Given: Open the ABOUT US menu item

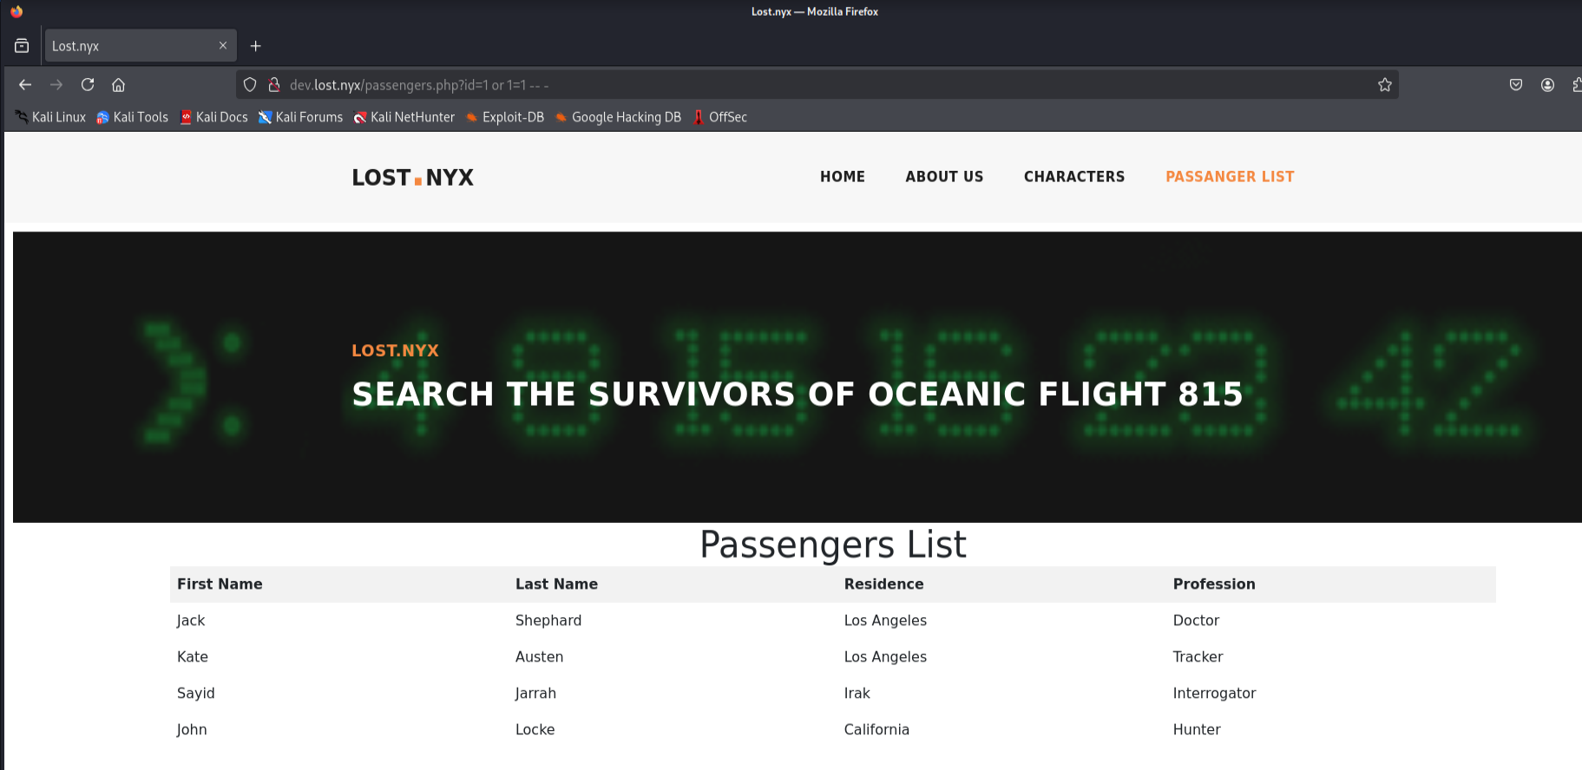Looking at the screenshot, I should tap(944, 177).
